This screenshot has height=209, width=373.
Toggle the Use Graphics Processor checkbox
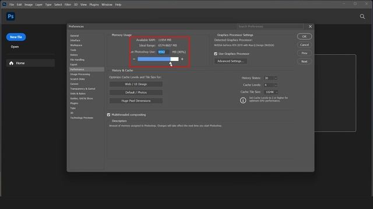coord(216,54)
